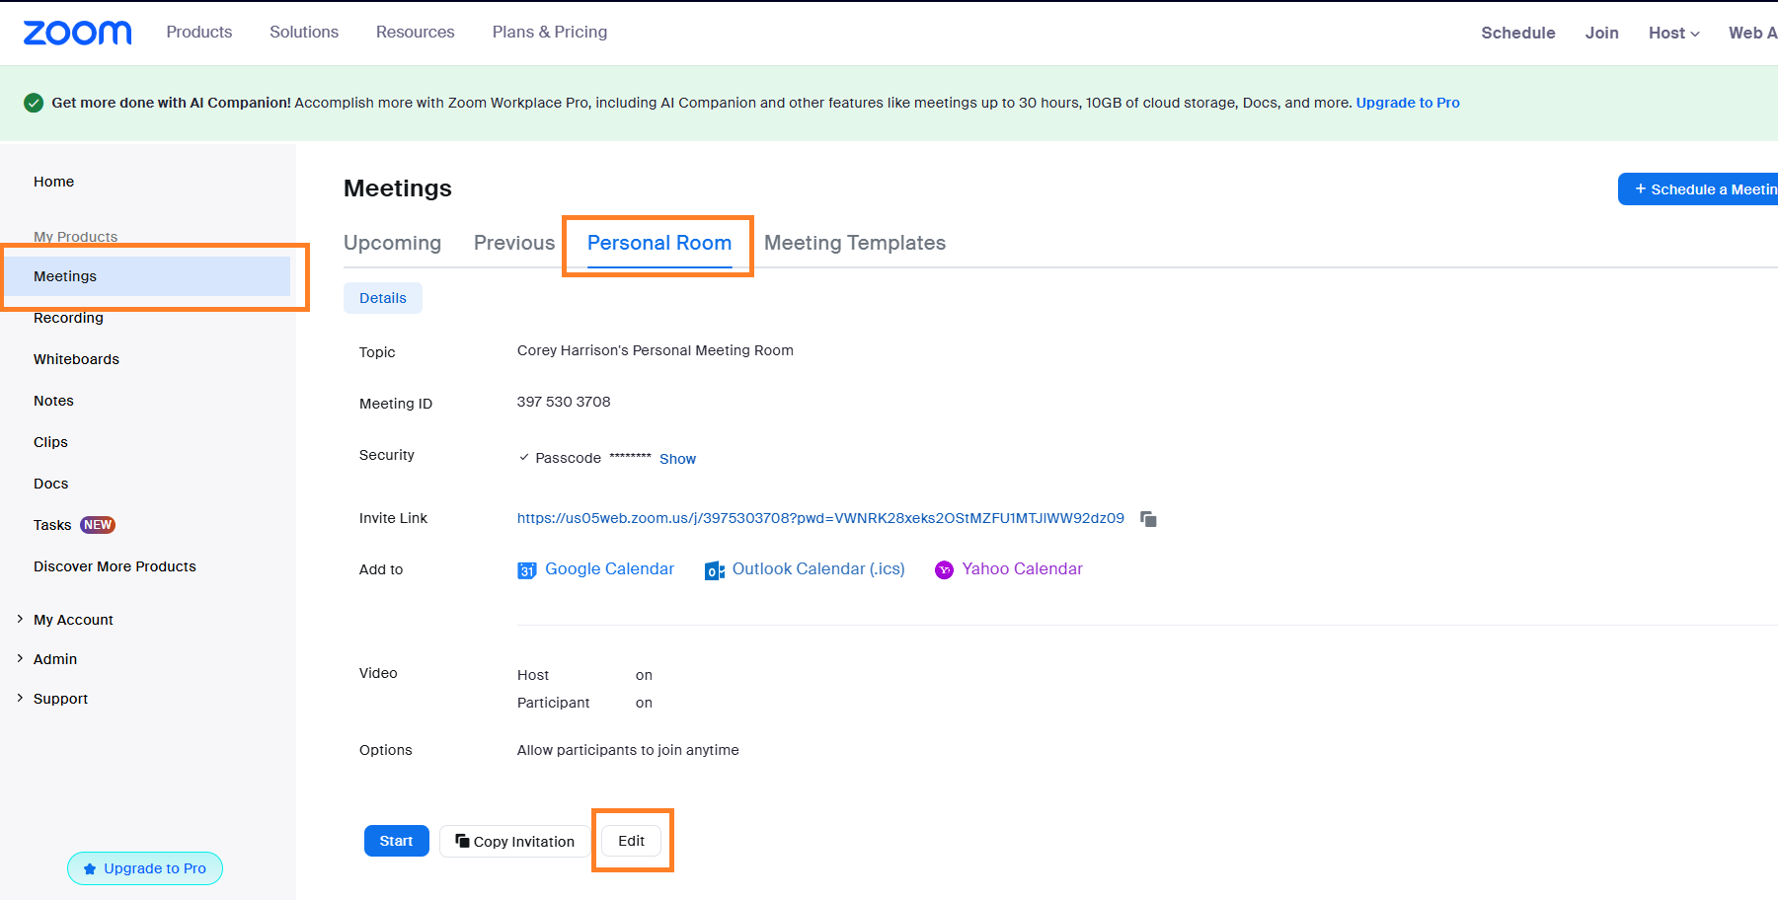
Task: Open Meetings in the sidebar
Action: [x=148, y=276]
